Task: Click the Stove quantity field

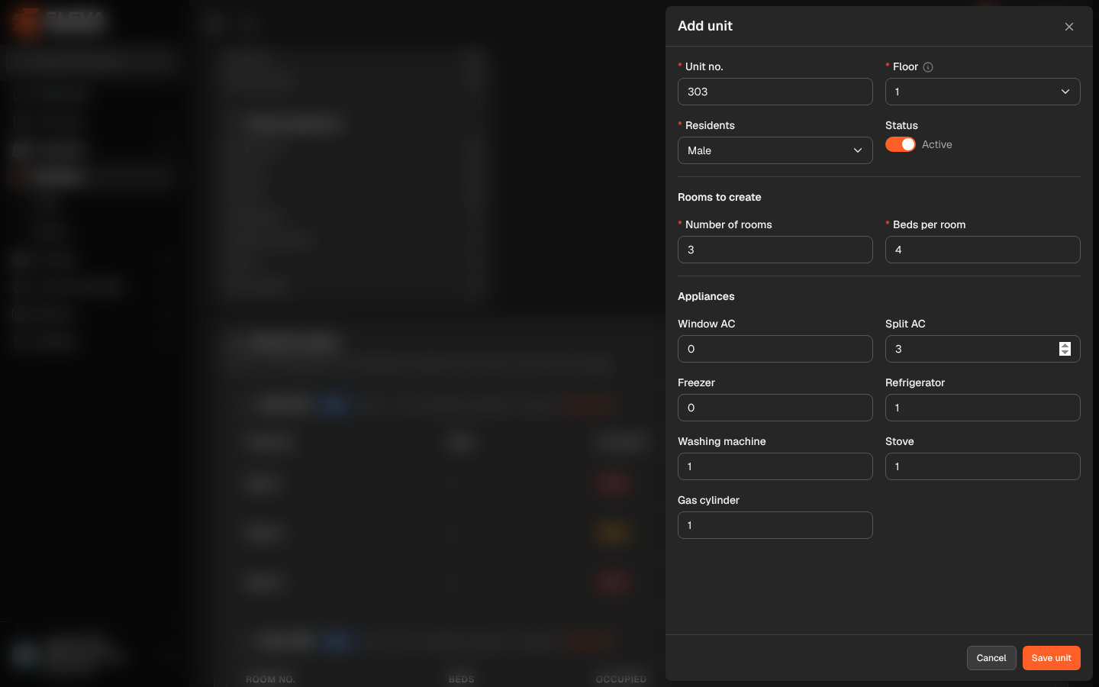Action: (x=982, y=466)
